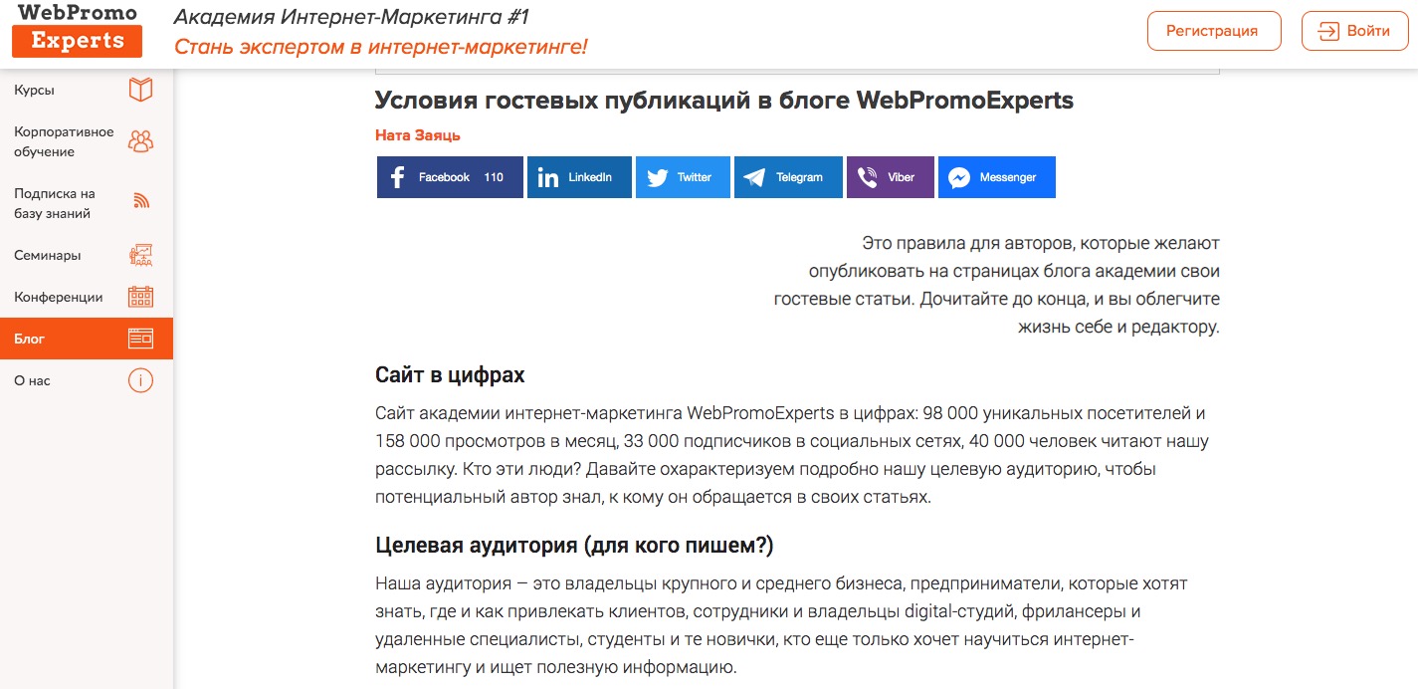Open the О нас page
This screenshot has height=689, width=1418.
[x=87, y=380]
